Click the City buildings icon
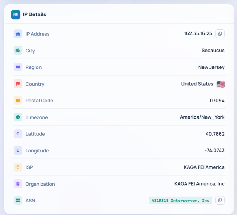 (x=18, y=50)
